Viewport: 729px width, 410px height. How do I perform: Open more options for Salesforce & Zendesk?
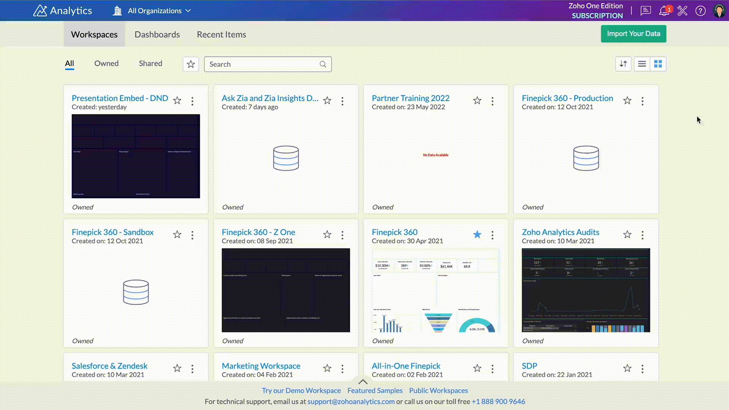[193, 369]
